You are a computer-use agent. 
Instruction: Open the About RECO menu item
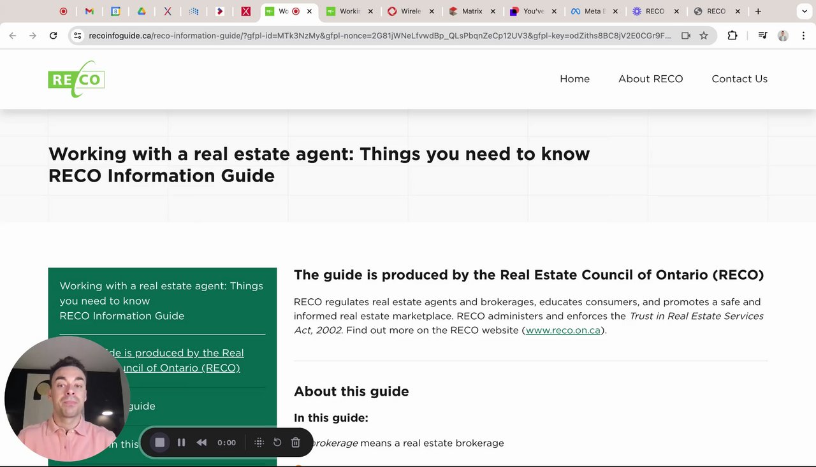pos(650,79)
